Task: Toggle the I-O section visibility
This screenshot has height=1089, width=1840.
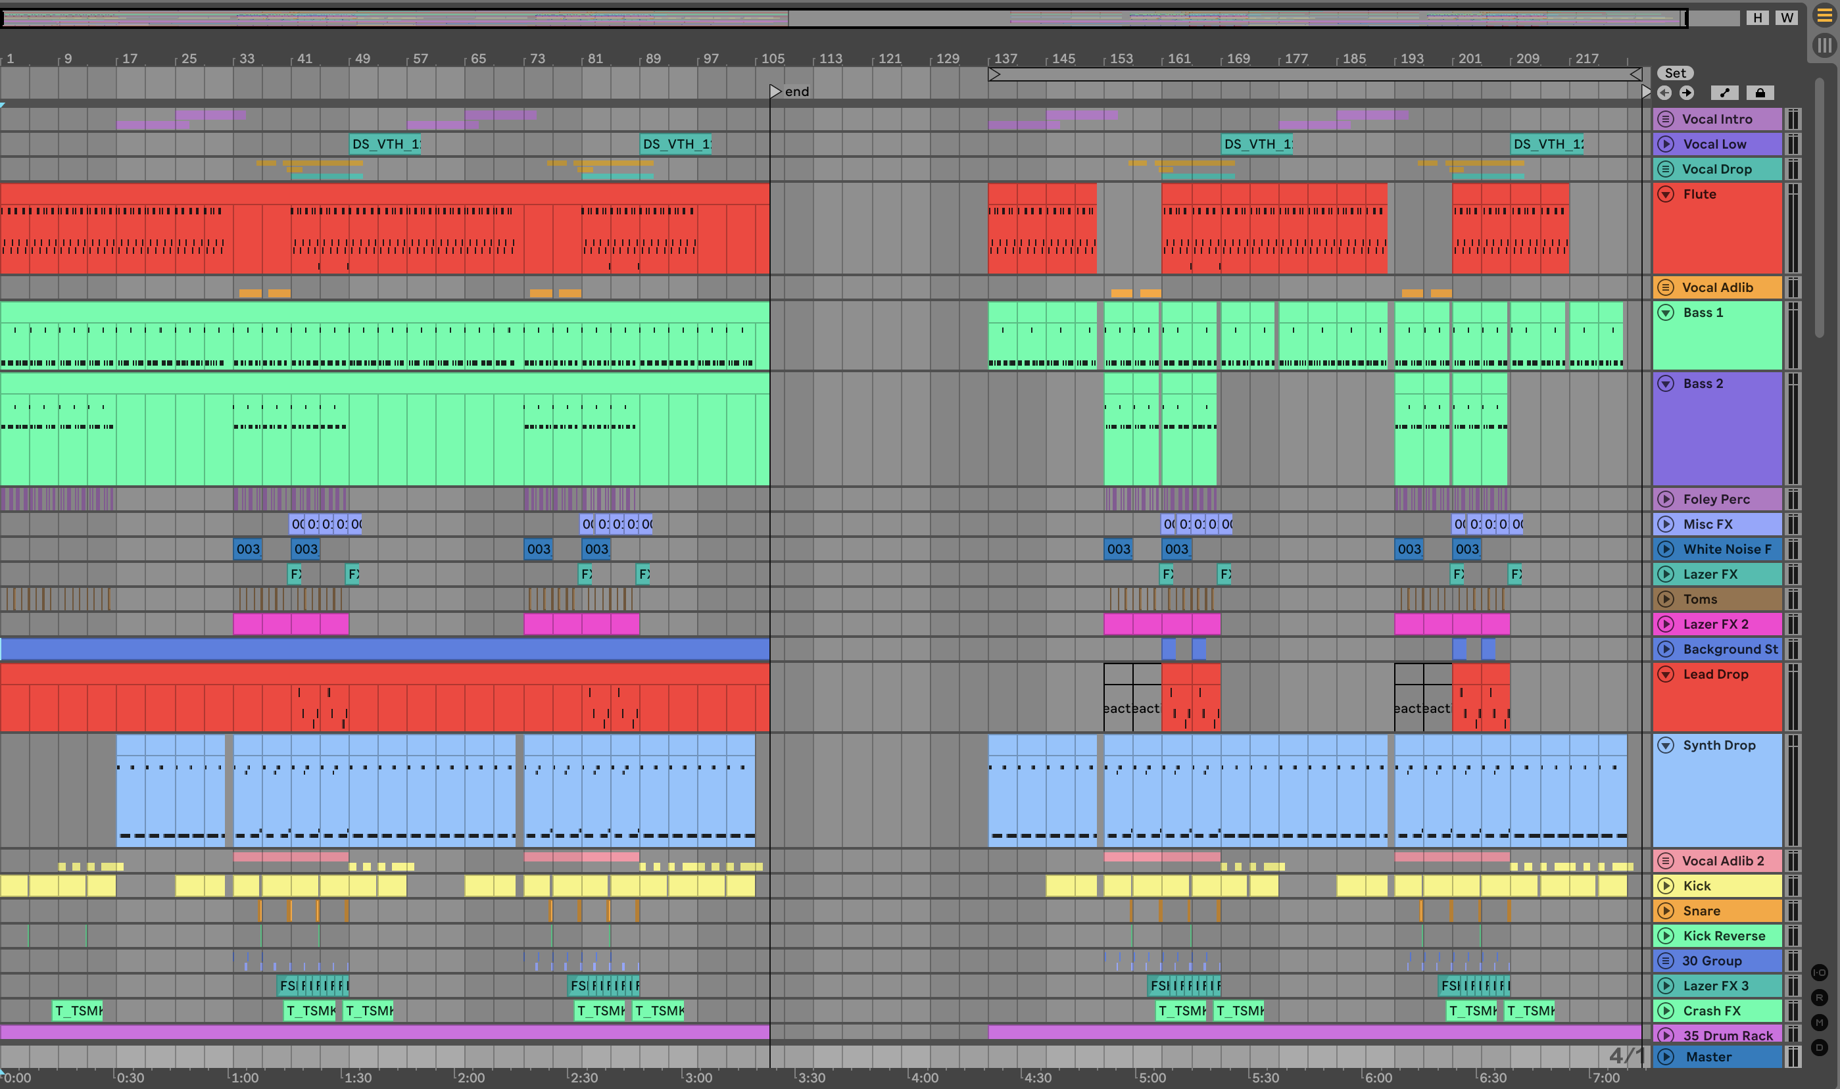Action: pyautogui.click(x=1820, y=973)
